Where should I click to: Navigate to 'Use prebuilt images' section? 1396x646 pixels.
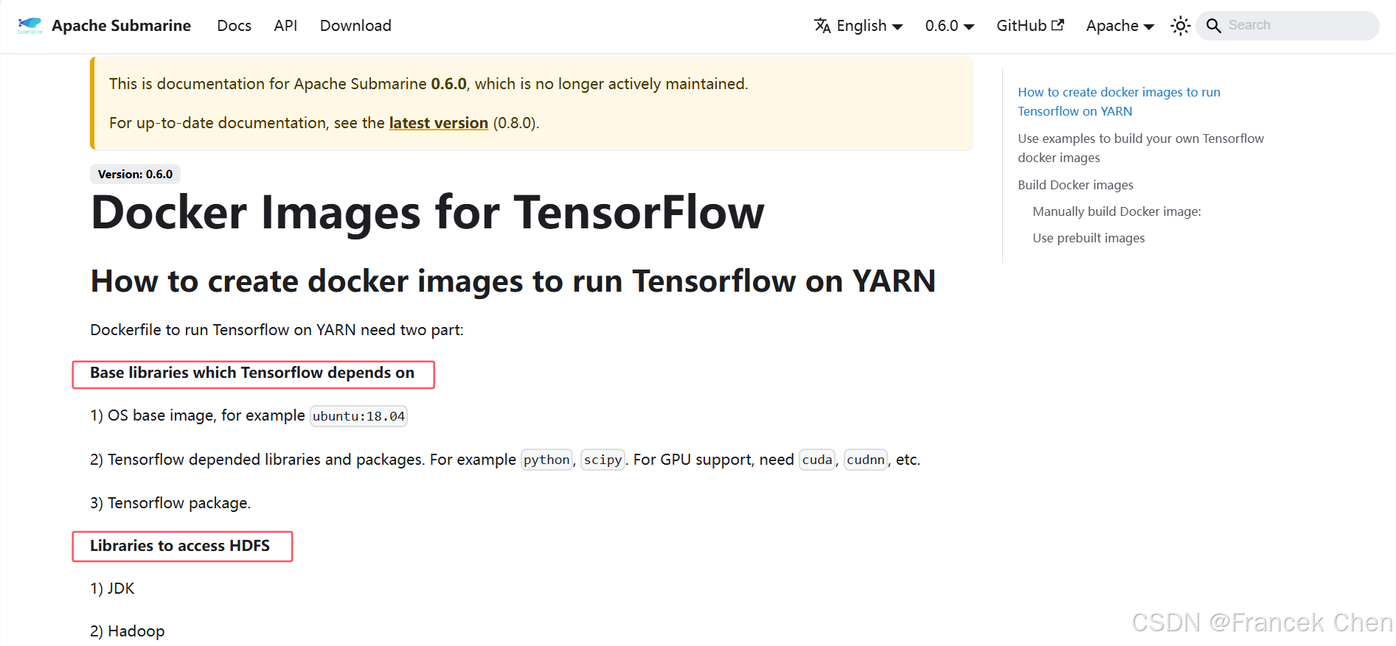(x=1088, y=238)
